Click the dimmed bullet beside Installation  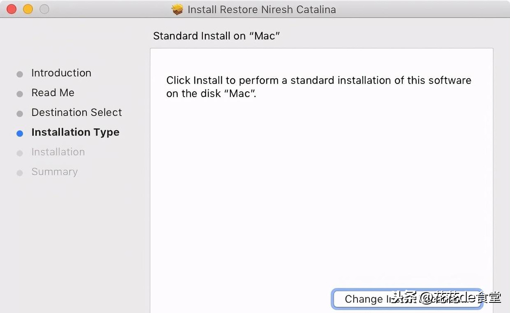pyautogui.click(x=20, y=153)
